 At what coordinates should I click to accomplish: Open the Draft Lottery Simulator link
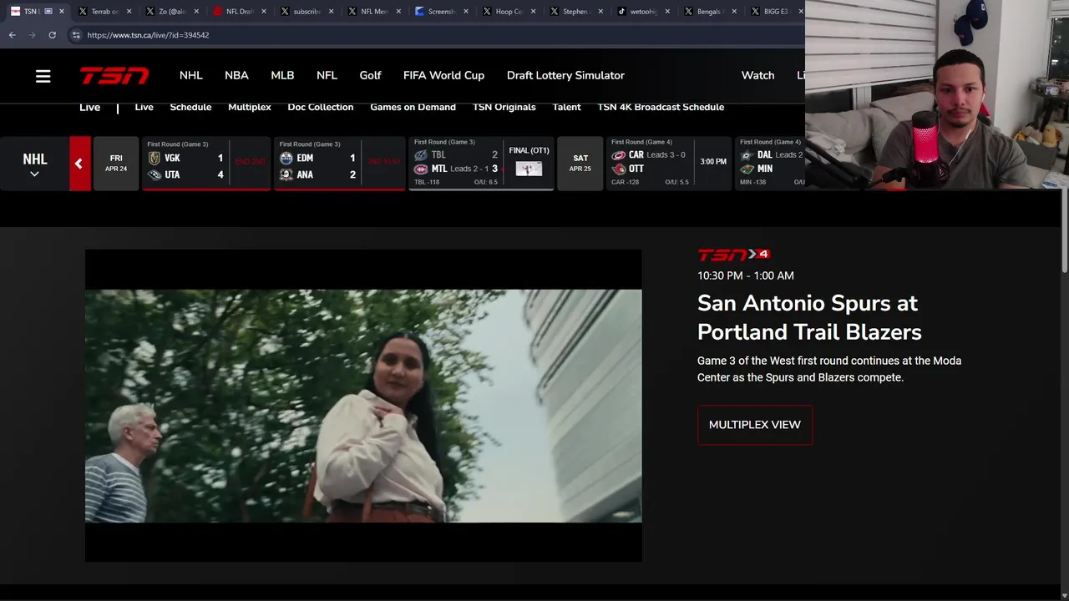[x=565, y=75]
